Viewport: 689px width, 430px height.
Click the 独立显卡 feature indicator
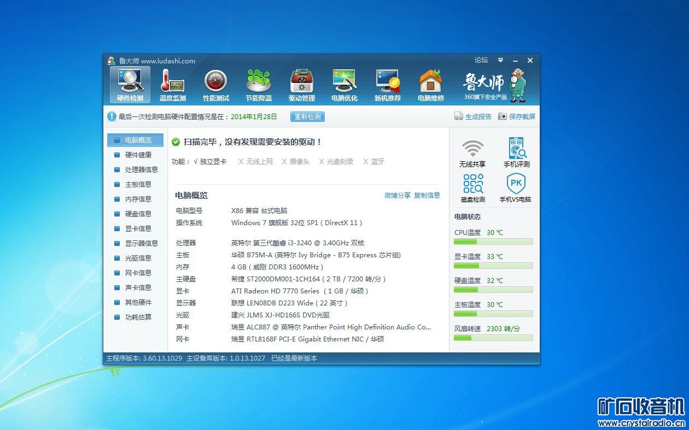coord(210,162)
